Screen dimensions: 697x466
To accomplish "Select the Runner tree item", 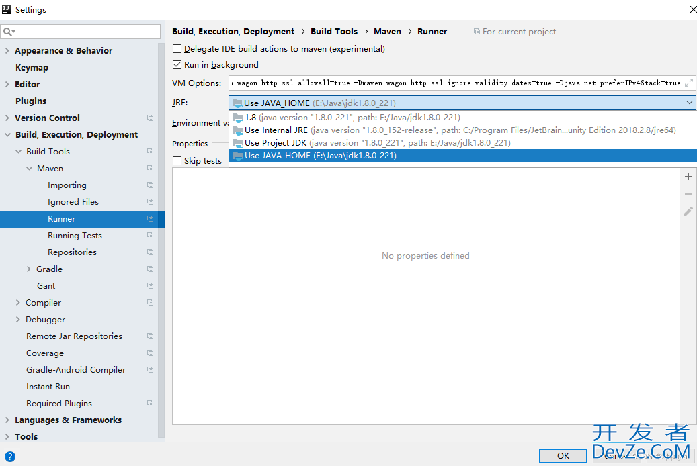I will [x=82, y=218].
